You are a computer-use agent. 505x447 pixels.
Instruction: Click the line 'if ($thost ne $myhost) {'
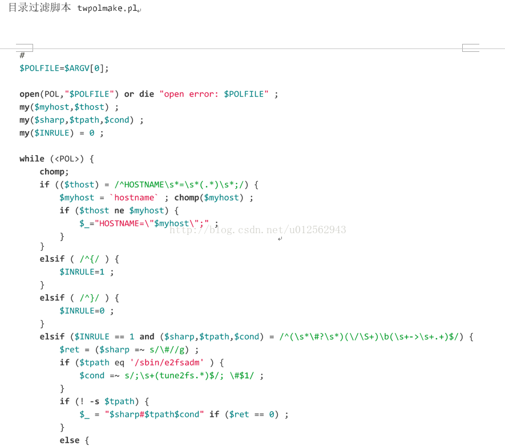pos(119,210)
